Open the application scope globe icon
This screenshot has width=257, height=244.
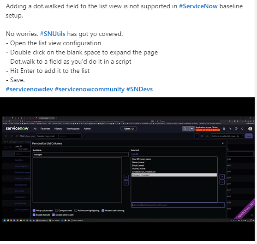click(224, 129)
